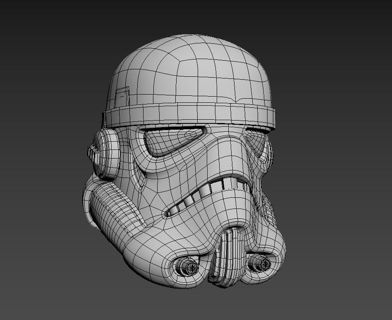Viewport: 392px width, 320px height.
Task: Click the center vocoder grille on chin
Action: [x=228, y=257]
